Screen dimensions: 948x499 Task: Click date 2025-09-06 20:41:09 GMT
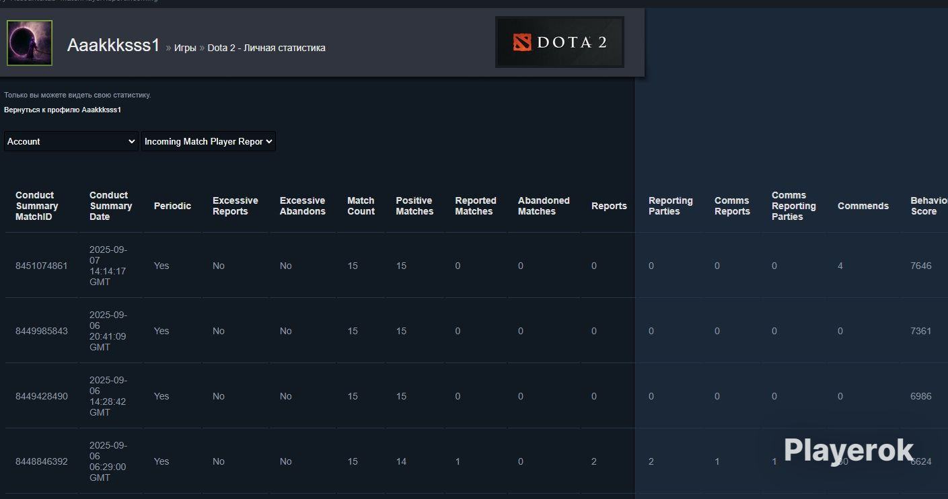[108, 331]
